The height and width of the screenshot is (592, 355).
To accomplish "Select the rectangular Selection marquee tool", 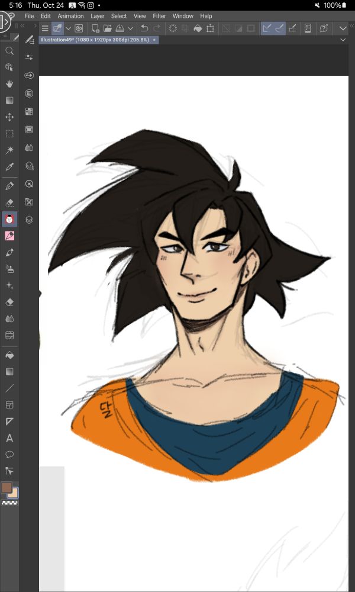I will [x=9, y=134].
